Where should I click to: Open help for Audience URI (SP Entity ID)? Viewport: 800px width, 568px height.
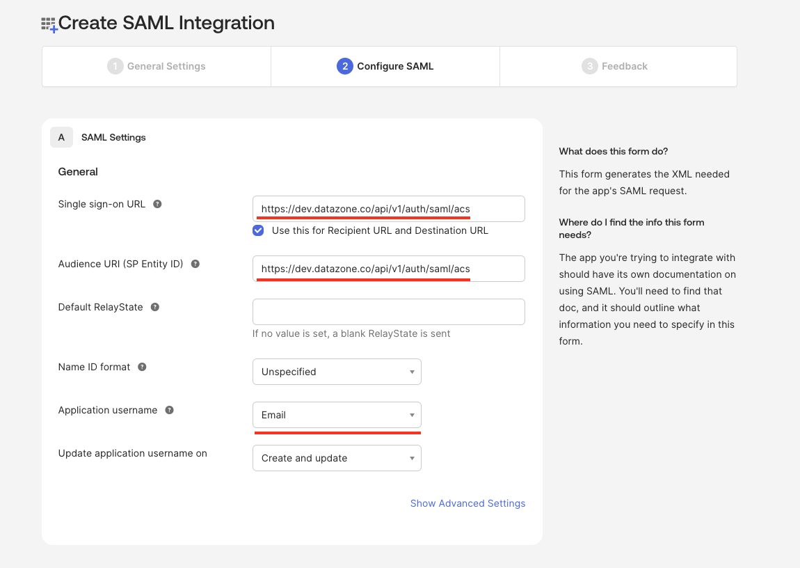tap(194, 264)
